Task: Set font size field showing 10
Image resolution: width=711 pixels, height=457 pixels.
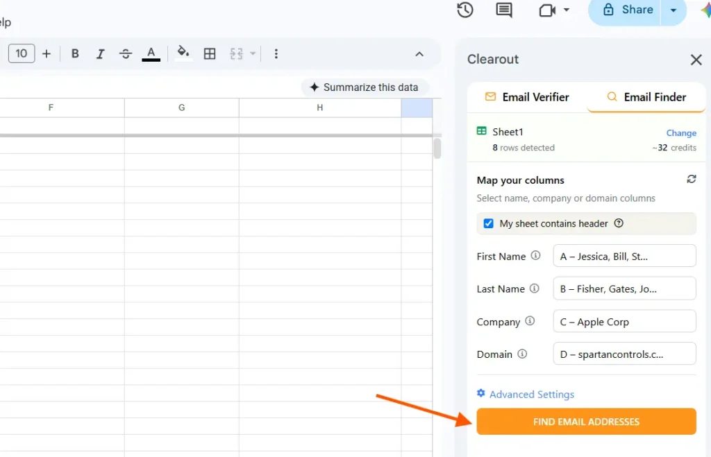Action: (x=22, y=53)
